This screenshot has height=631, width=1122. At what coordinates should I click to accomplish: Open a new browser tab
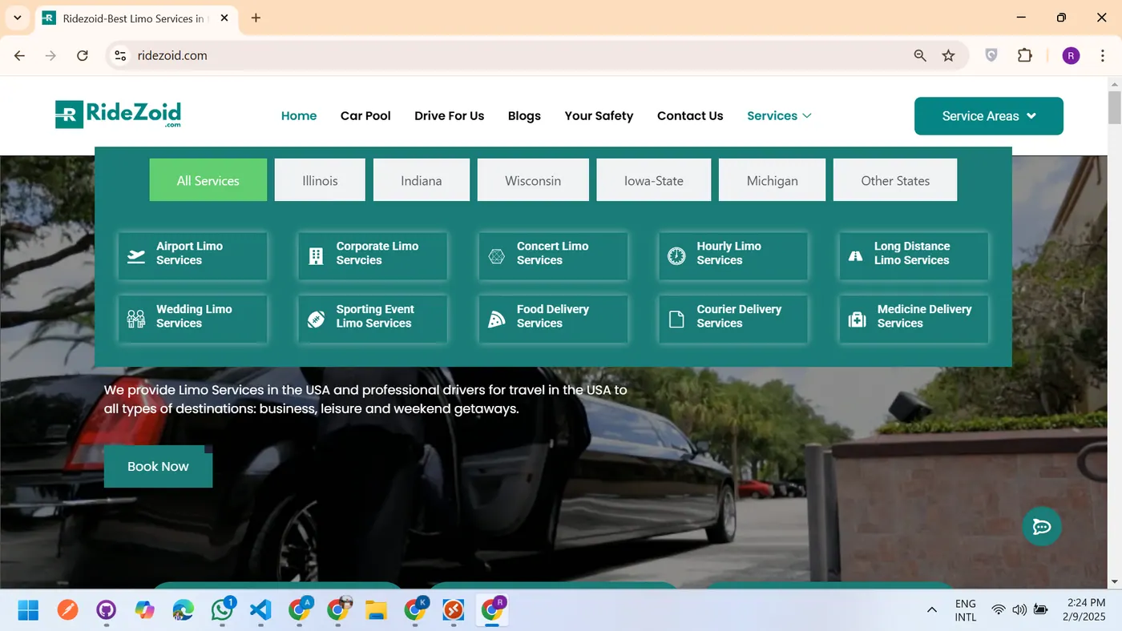[256, 18]
